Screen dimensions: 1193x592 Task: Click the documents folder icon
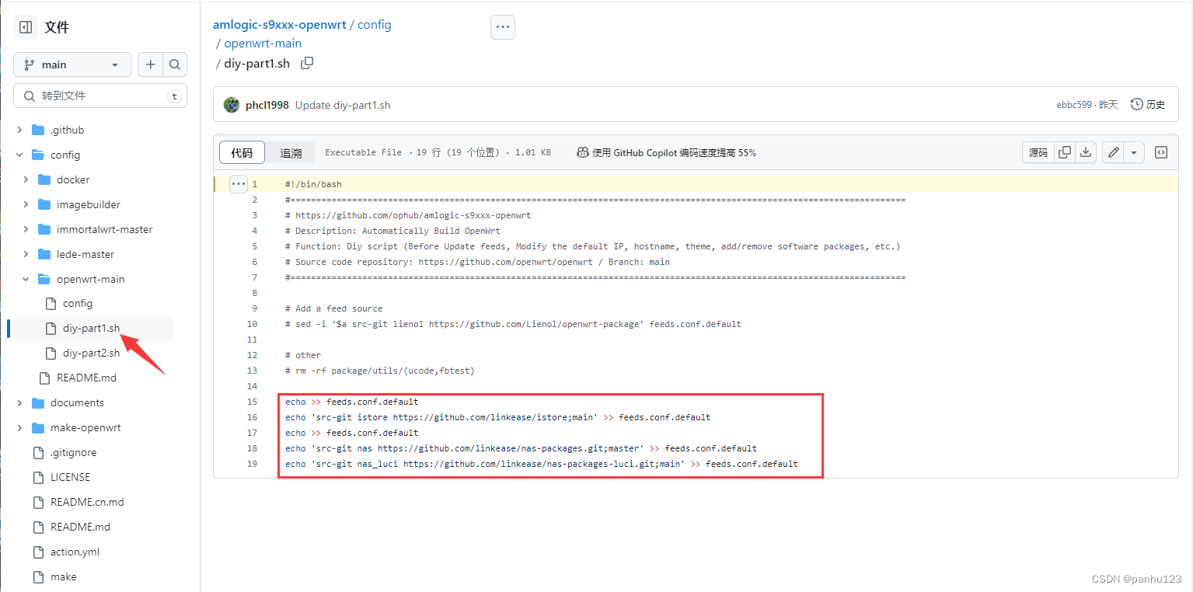coord(38,402)
